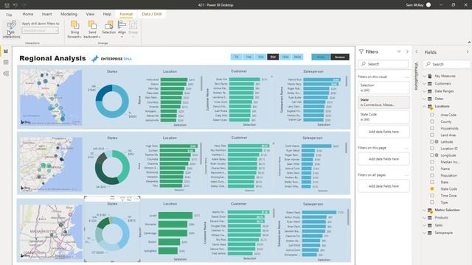Switch to the Modeling ribbon tab

click(x=69, y=14)
